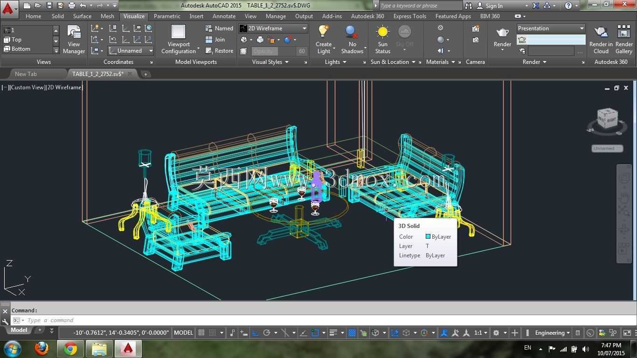Image resolution: width=637 pixels, height=358 pixels.
Task: Click the Restore viewports button
Action: [x=219, y=51]
